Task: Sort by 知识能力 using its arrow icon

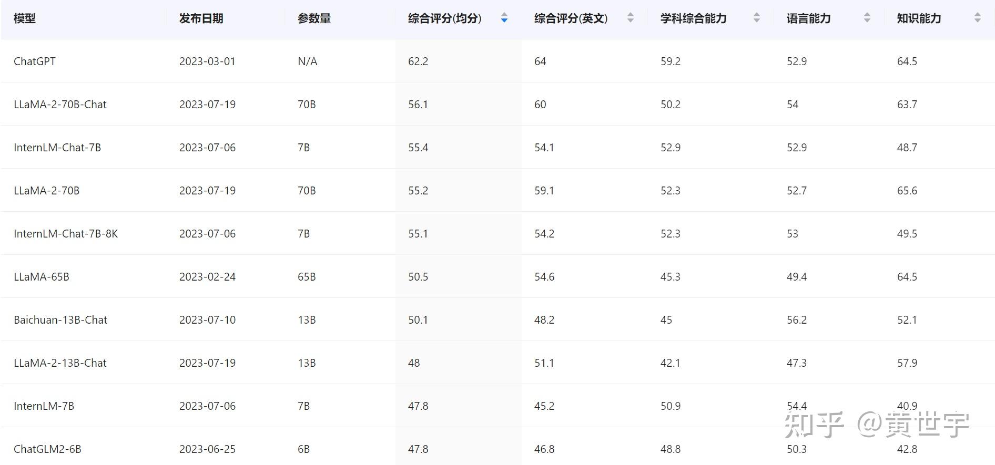Action: pos(977,18)
